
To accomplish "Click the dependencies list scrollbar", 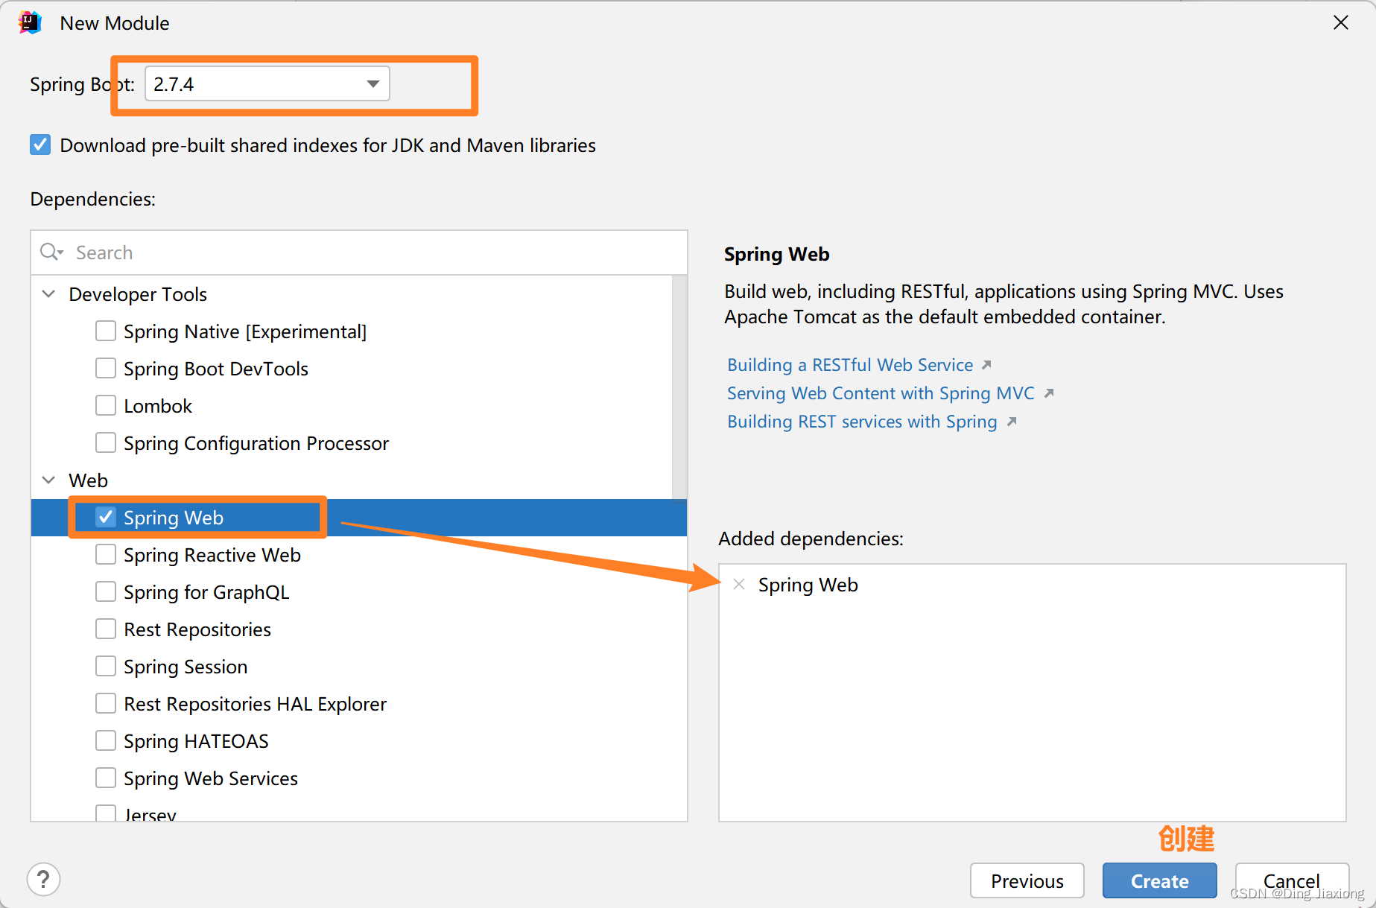I will [x=679, y=387].
